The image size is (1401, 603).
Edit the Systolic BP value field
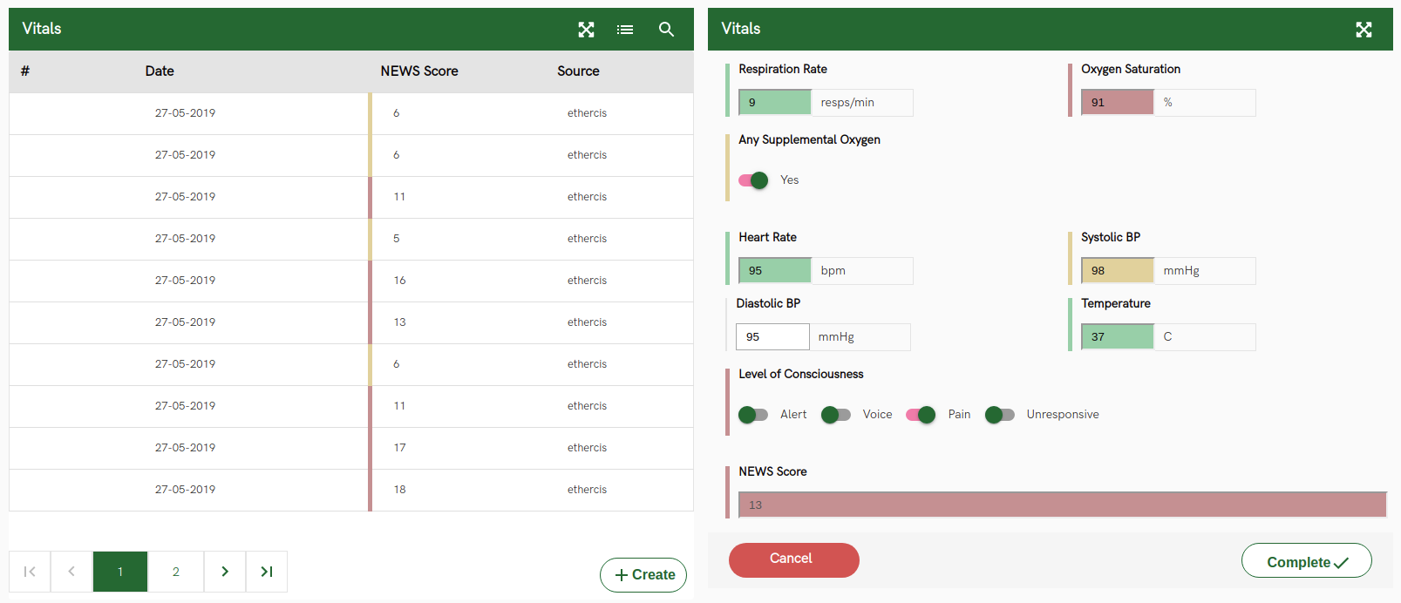(x=1118, y=271)
